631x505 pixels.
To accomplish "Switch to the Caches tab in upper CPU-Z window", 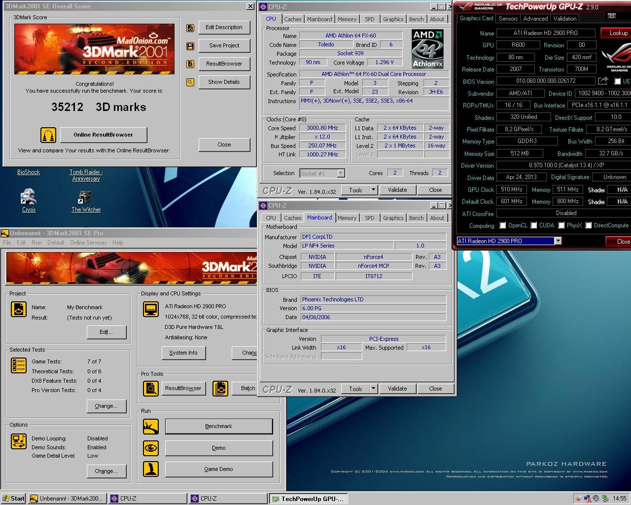I will click(x=292, y=19).
